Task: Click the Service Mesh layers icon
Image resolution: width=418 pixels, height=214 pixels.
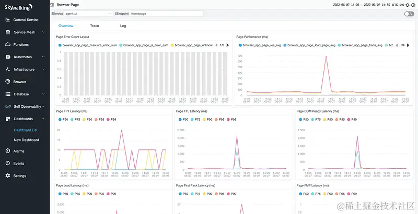Action: [x=8, y=32]
